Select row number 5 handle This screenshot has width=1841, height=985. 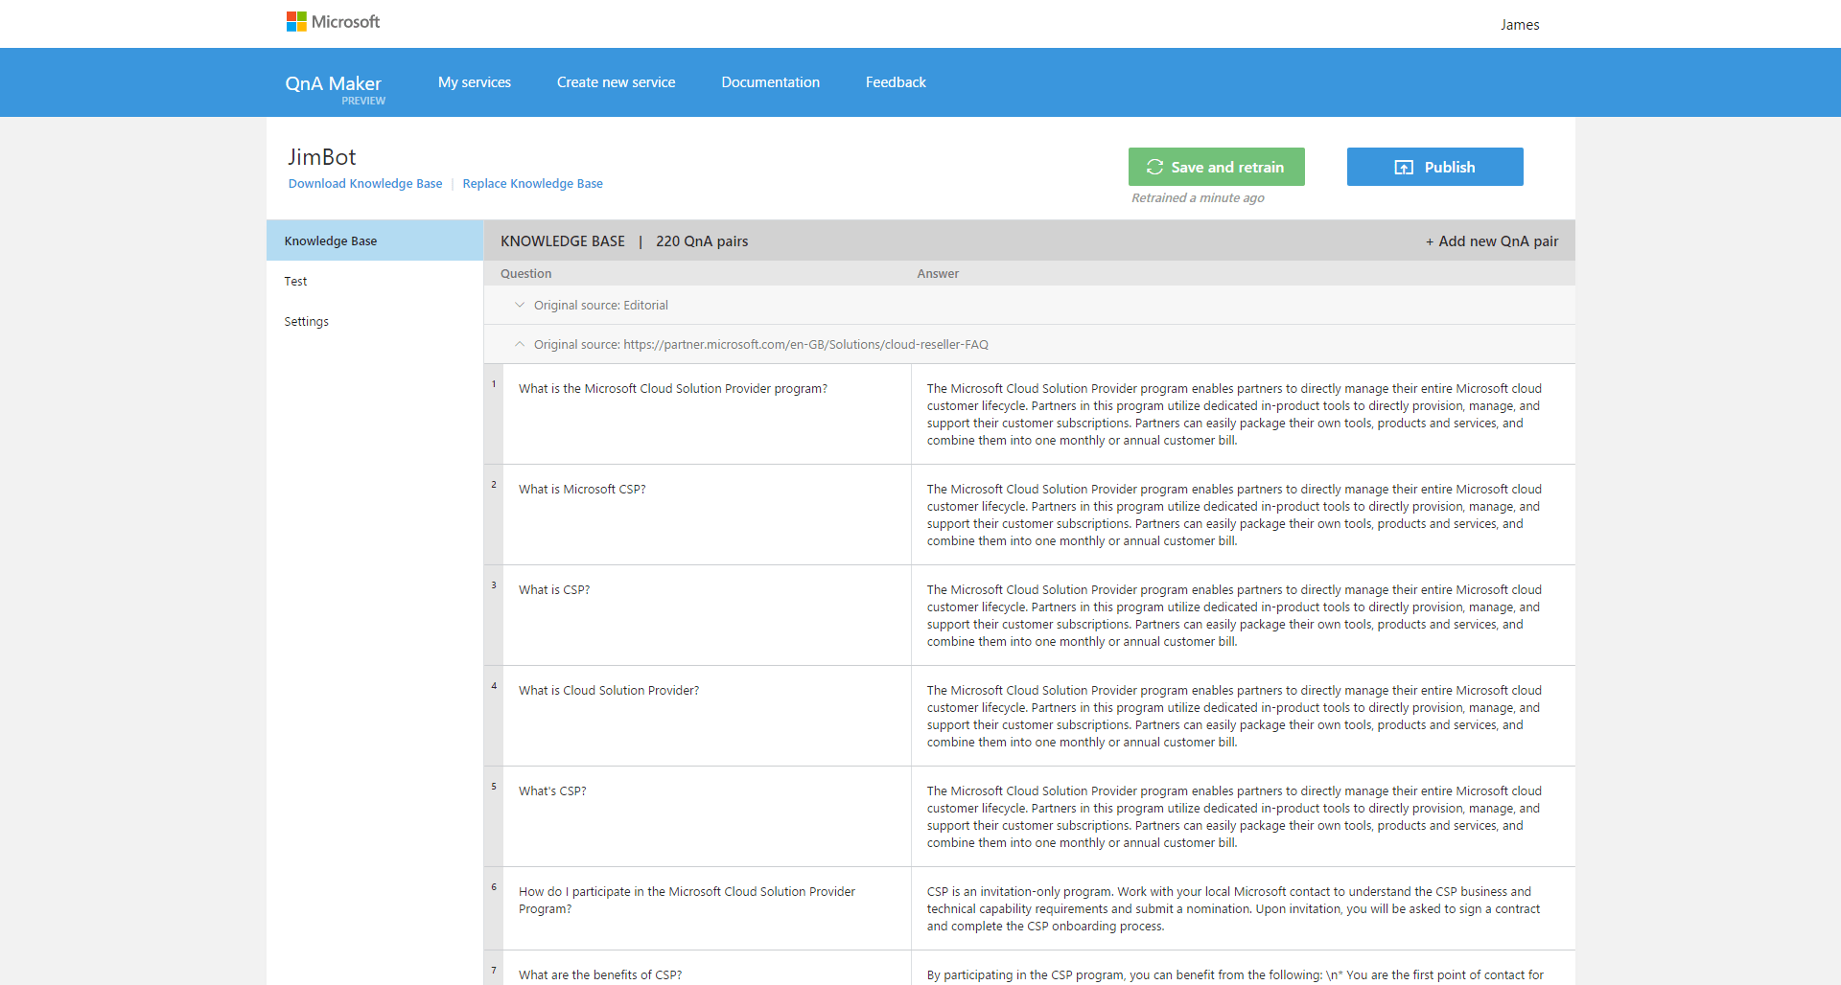tap(494, 816)
